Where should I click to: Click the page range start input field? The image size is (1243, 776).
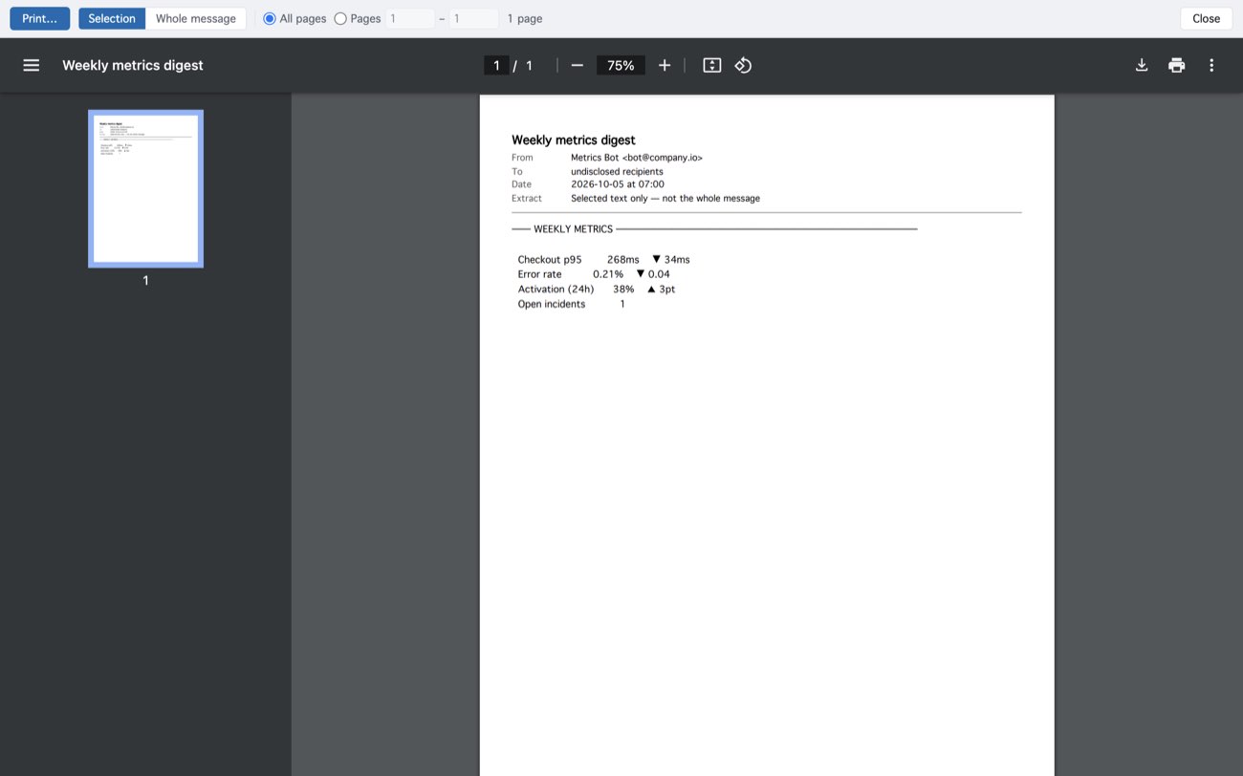click(x=410, y=18)
